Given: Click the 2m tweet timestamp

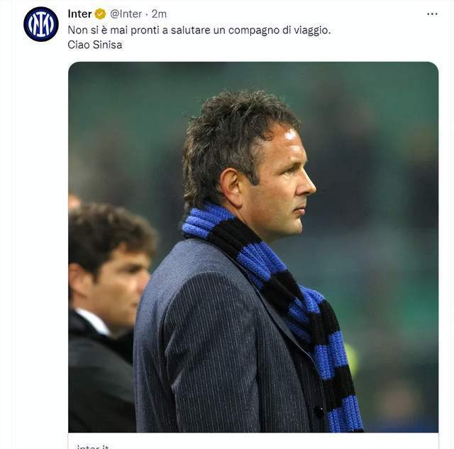Looking at the screenshot, I should 159,14.
